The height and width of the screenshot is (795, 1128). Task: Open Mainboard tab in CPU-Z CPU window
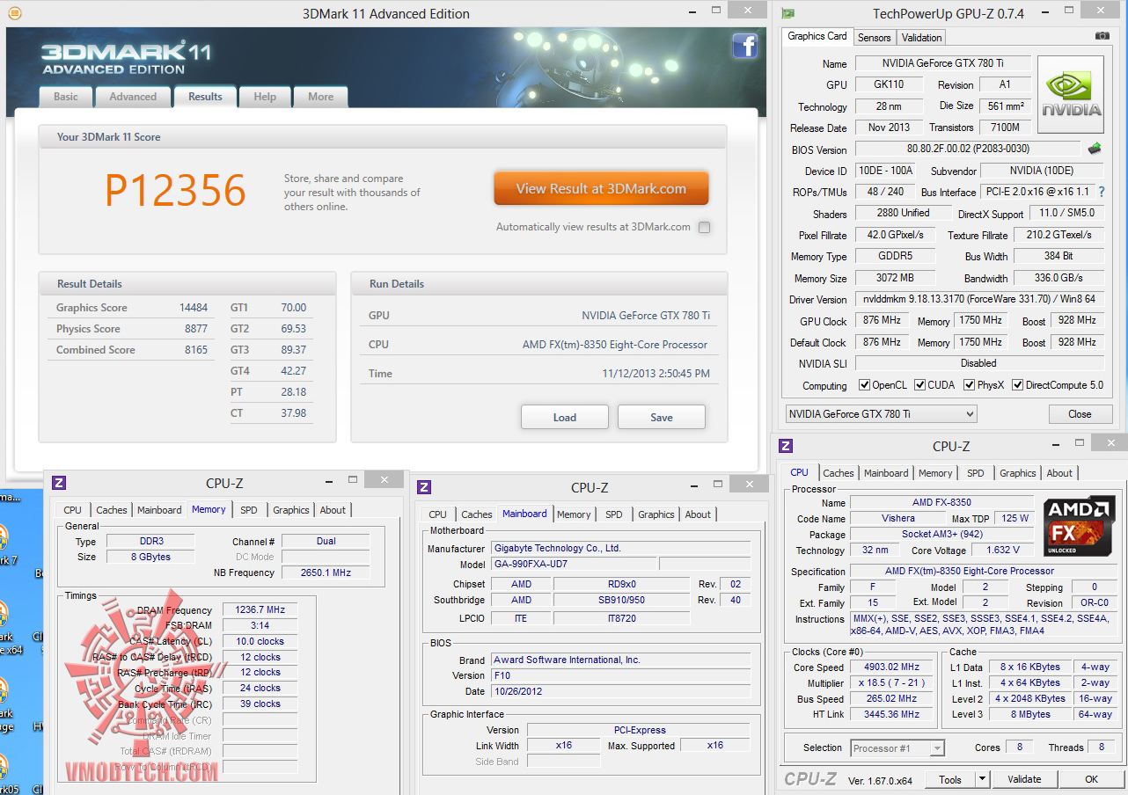[x=886, y=473]
